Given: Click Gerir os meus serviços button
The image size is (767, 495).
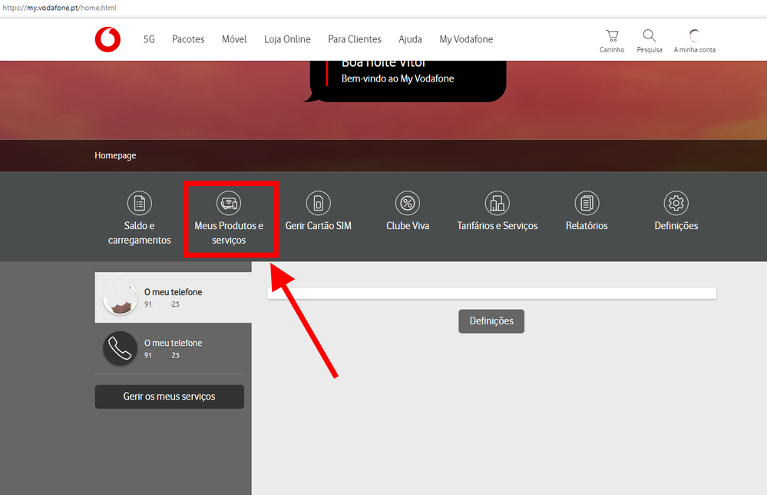Looking at the screenshot, I should tap(169, 397).
